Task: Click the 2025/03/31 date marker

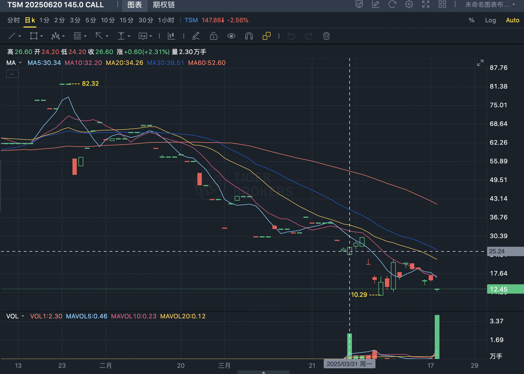Action: [x=349, y=364]
